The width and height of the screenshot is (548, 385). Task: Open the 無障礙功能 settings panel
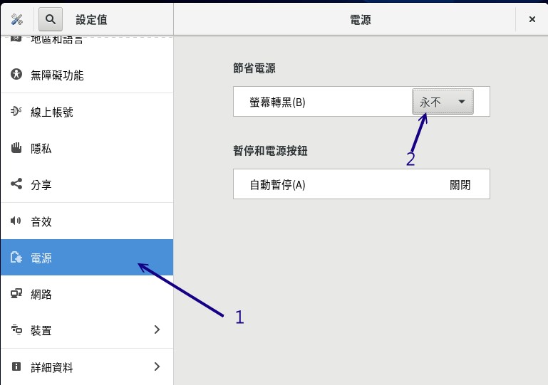coord(87,75)
